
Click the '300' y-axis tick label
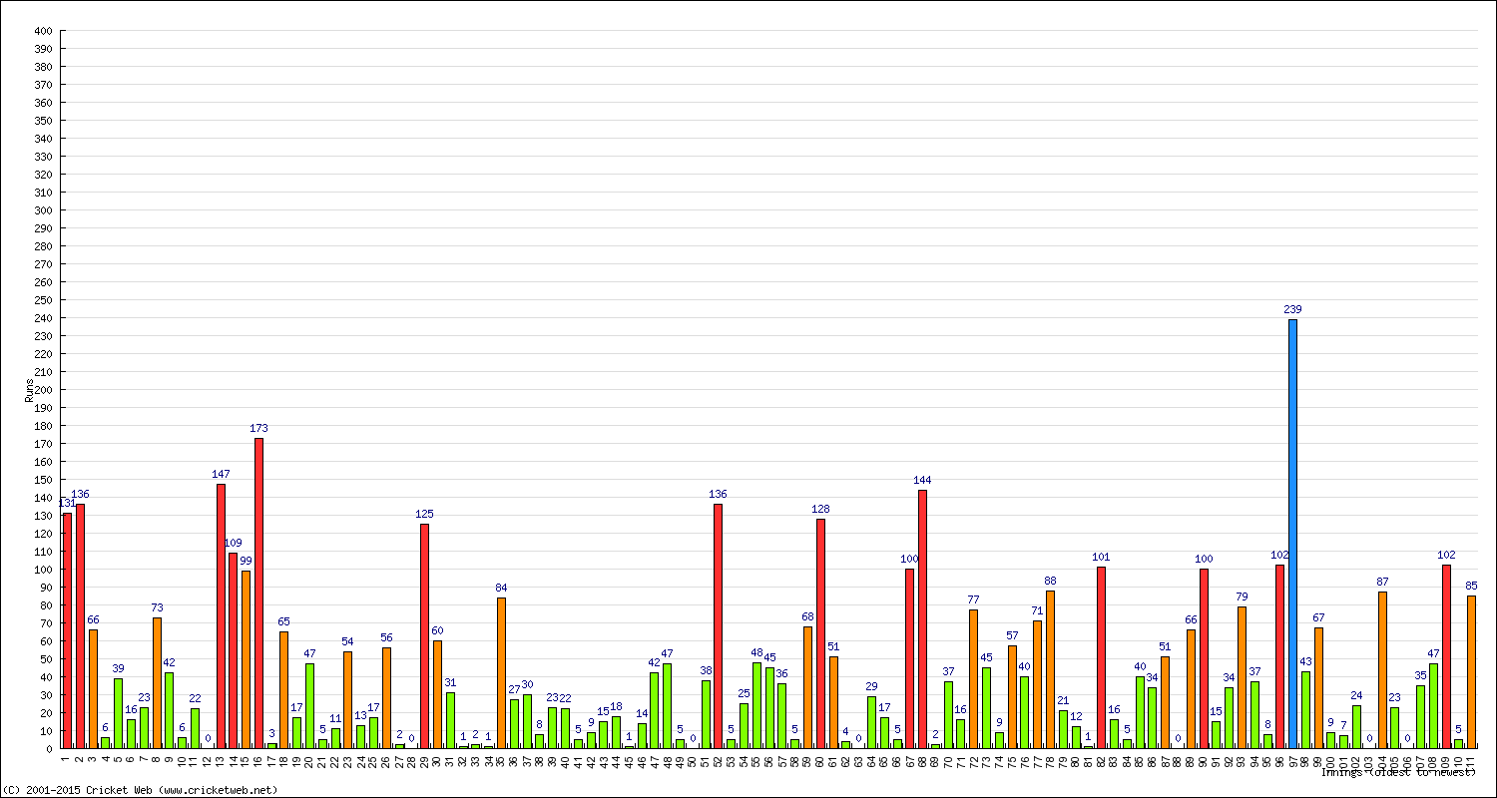click(42, 210)
